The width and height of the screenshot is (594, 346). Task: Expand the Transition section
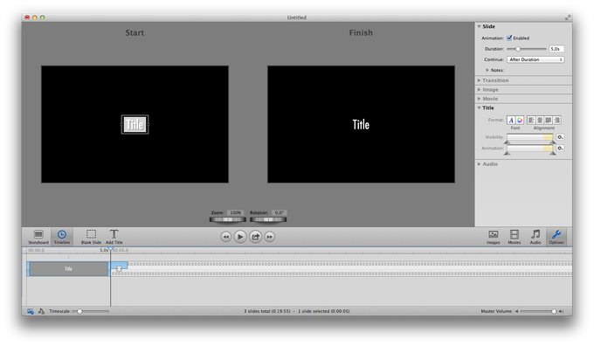tap(480, 80)
